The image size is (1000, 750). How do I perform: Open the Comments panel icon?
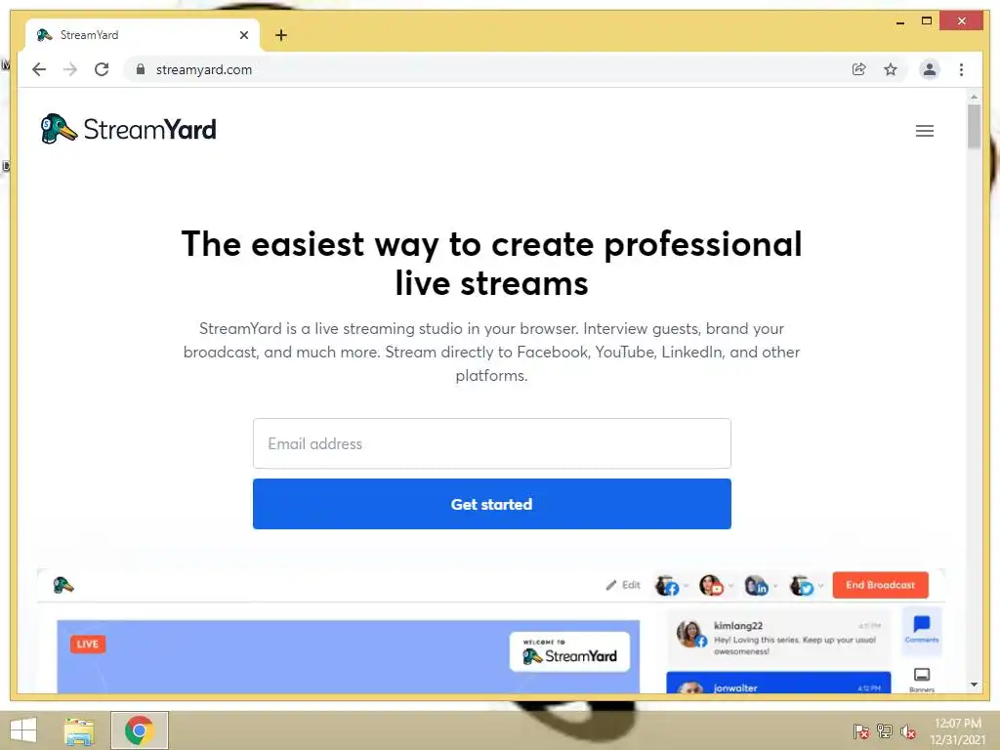point(922,629)
